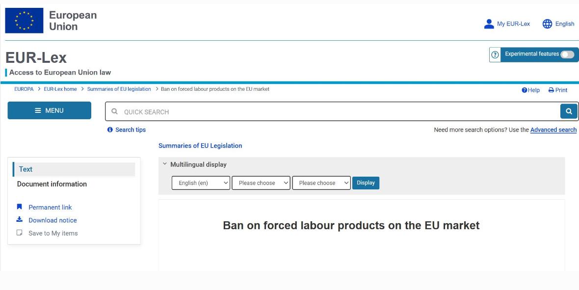Click the question mark icon beside Experimental features

click(x=495, y=54)
